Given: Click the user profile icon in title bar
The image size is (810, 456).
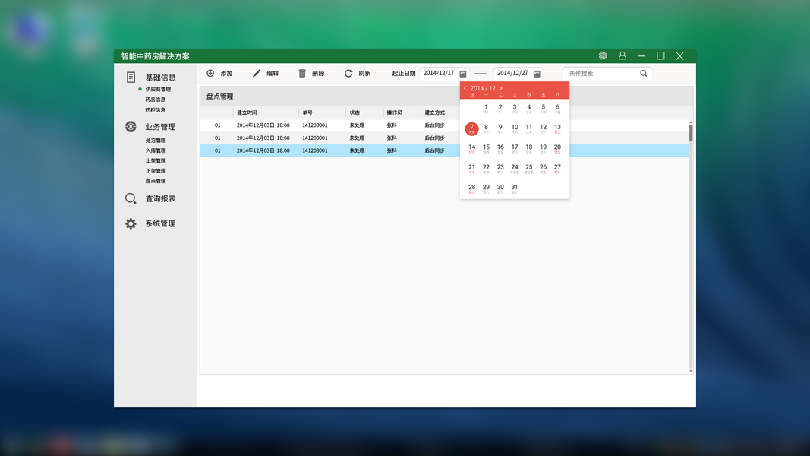Looking at the screenshot, I should coord(622,55).
